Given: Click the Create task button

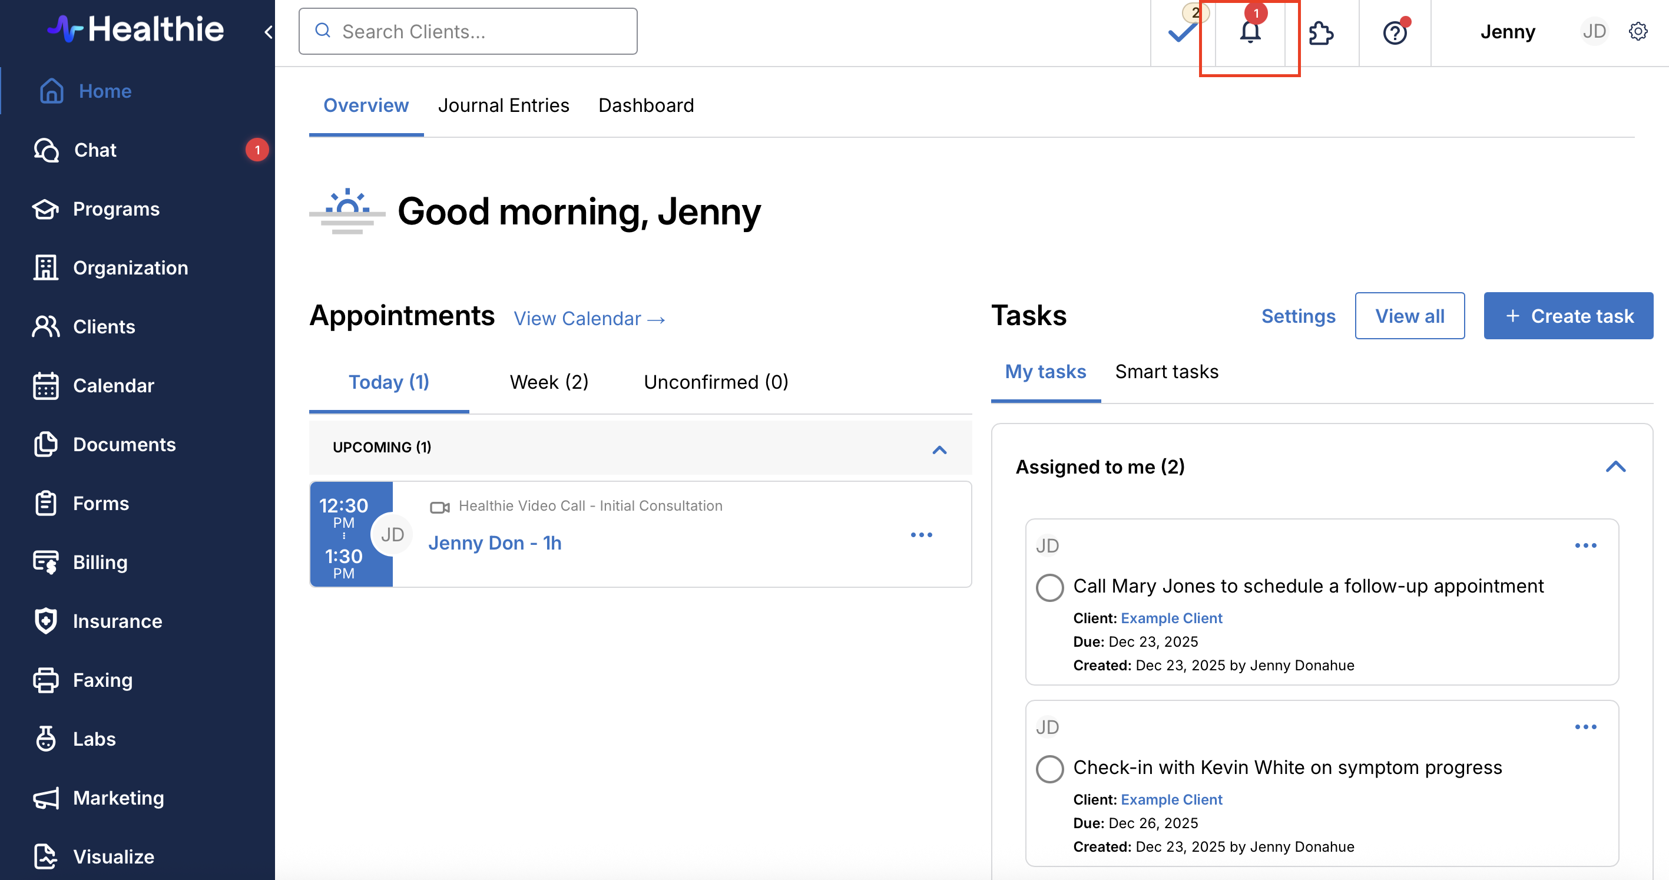Looking at the screenshot, I should click(x=1568, y=316).
